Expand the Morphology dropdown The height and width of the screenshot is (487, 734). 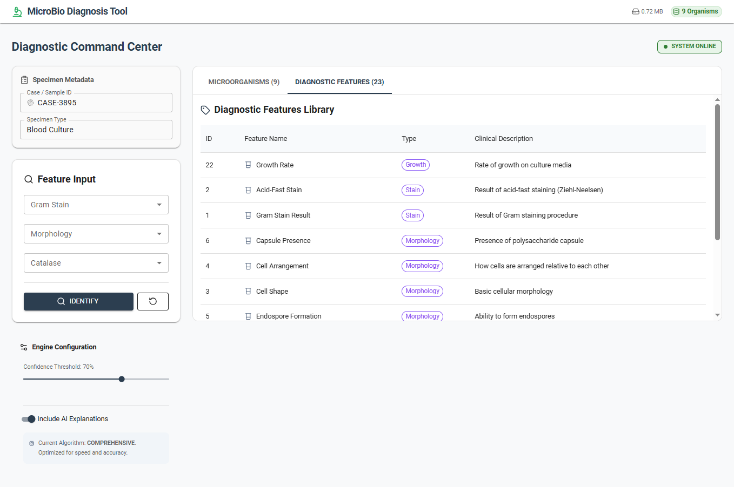pyautogui.click(x=96, y=234)
